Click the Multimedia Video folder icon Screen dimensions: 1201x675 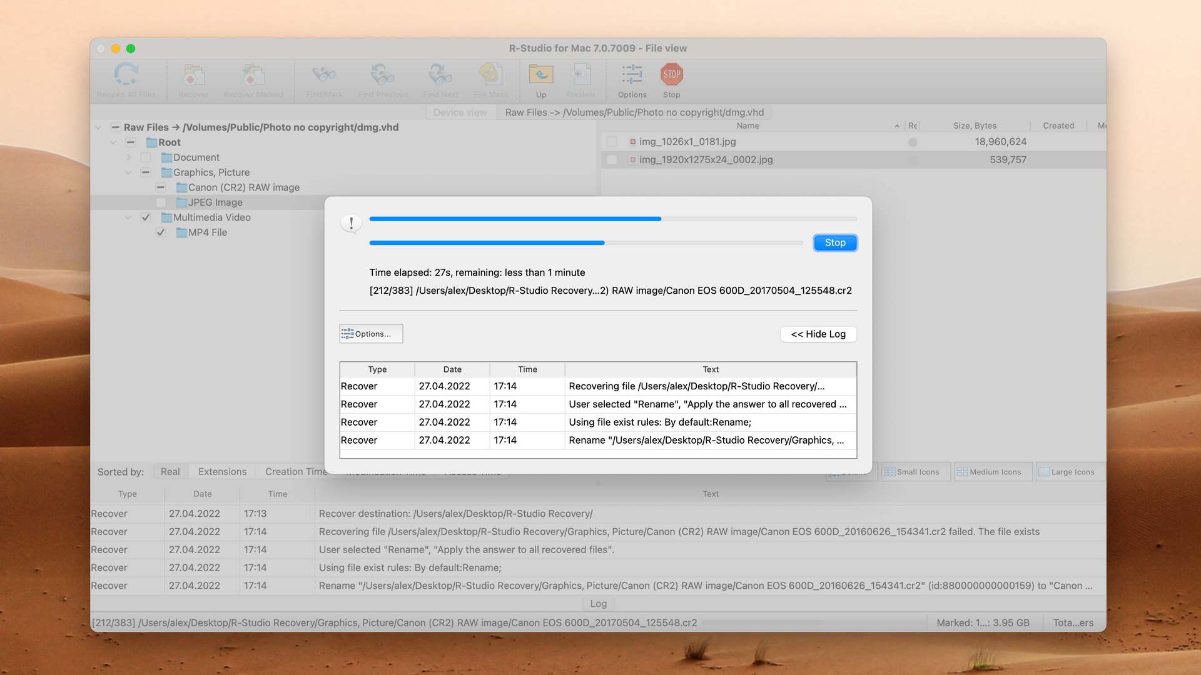click(x=166, y=217)
